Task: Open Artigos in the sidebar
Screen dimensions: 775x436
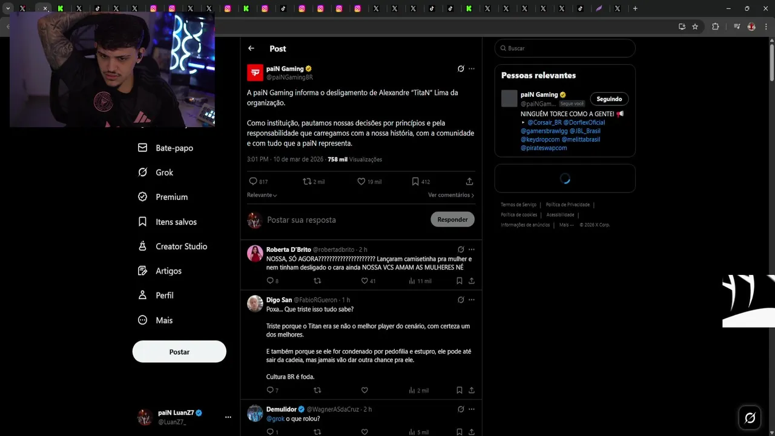Action: tap(160, 271)
